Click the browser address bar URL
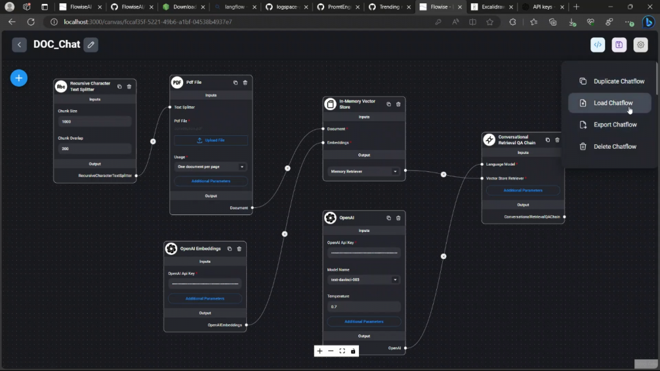The width and height of the screenshot is (660, 371). coord(148,22)
